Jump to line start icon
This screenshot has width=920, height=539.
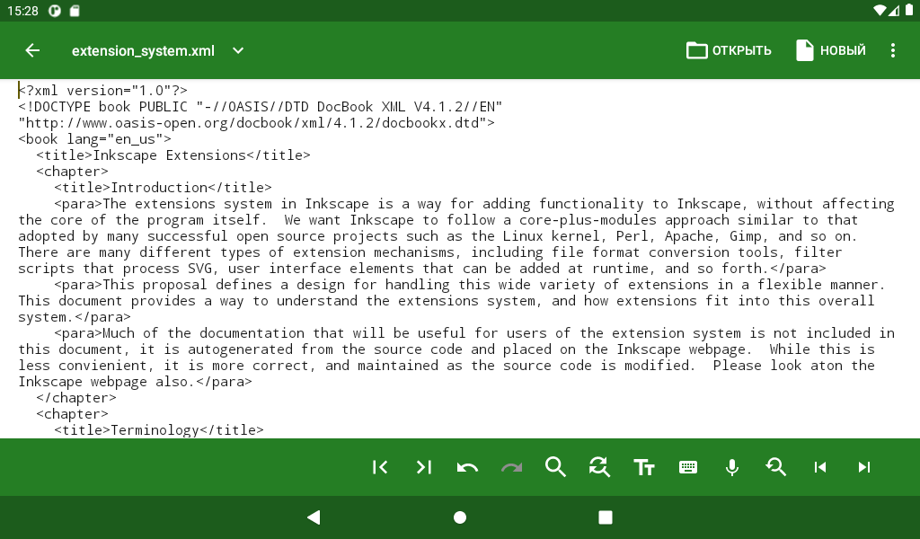pos(380,467)
